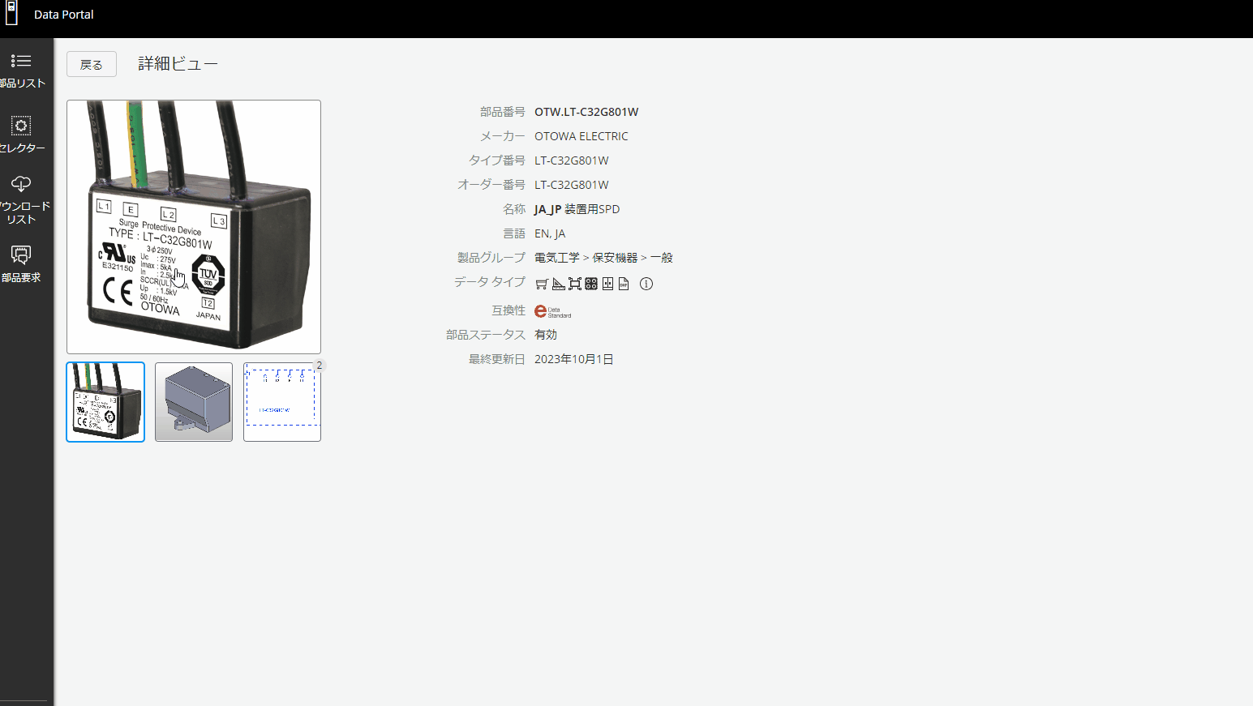The image size is (1253, 706).
Task: Click the 有効 part status value
Action: click(x=546, y=335)
